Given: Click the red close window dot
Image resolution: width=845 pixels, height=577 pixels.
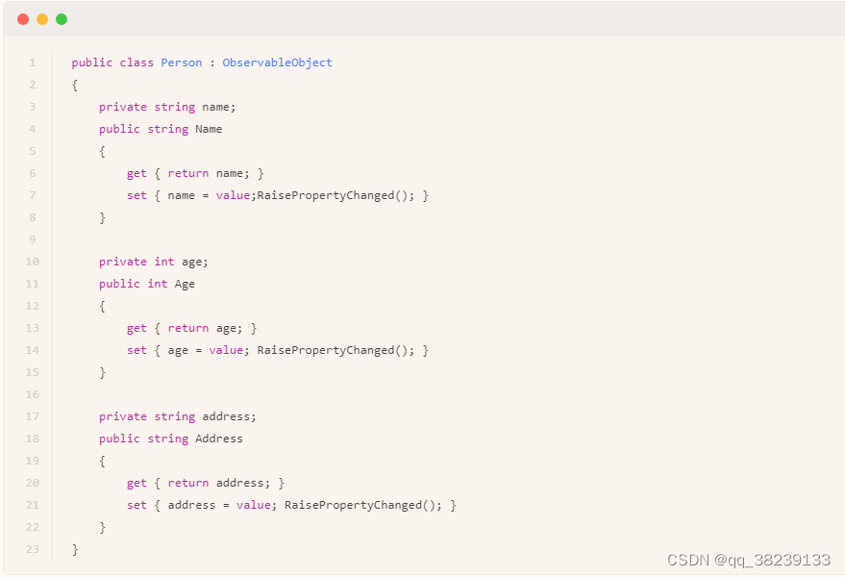Looking at the screenshot, I should [23, 19].
